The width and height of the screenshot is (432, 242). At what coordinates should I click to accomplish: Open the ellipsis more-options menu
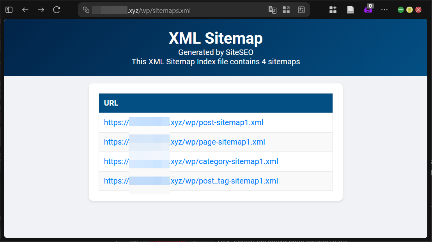384,10
